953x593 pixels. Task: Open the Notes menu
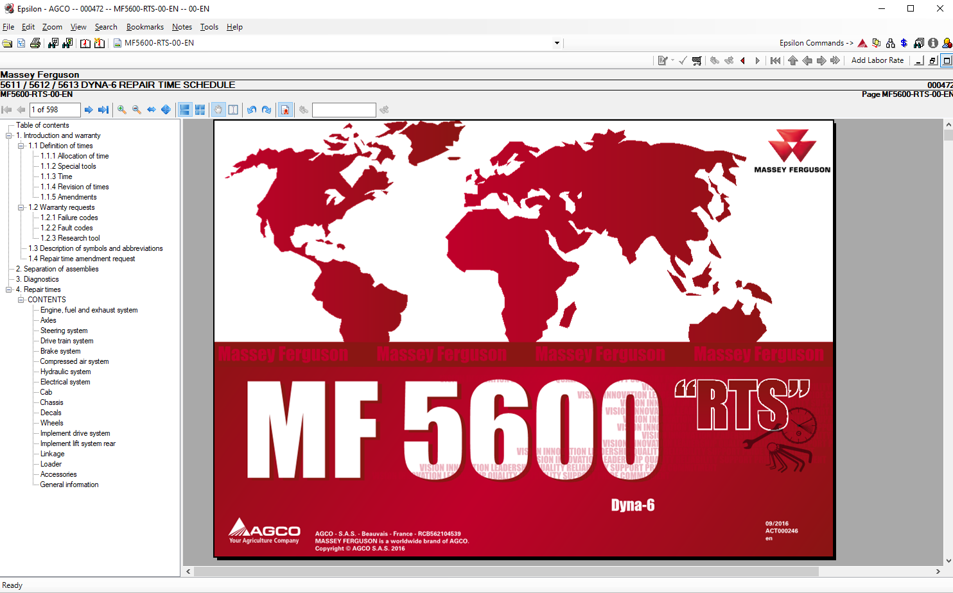point(182,27)
